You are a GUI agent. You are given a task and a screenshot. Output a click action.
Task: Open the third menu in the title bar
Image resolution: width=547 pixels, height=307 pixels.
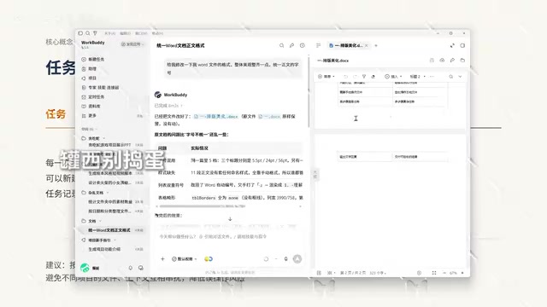pyautogui.click(x=141, y=33)
